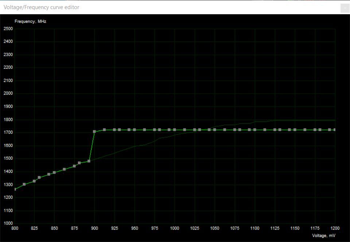Click the 1800 frequency axis value
Screen dimensions: 350x242
pyautogui.click(x=8, y=120)
